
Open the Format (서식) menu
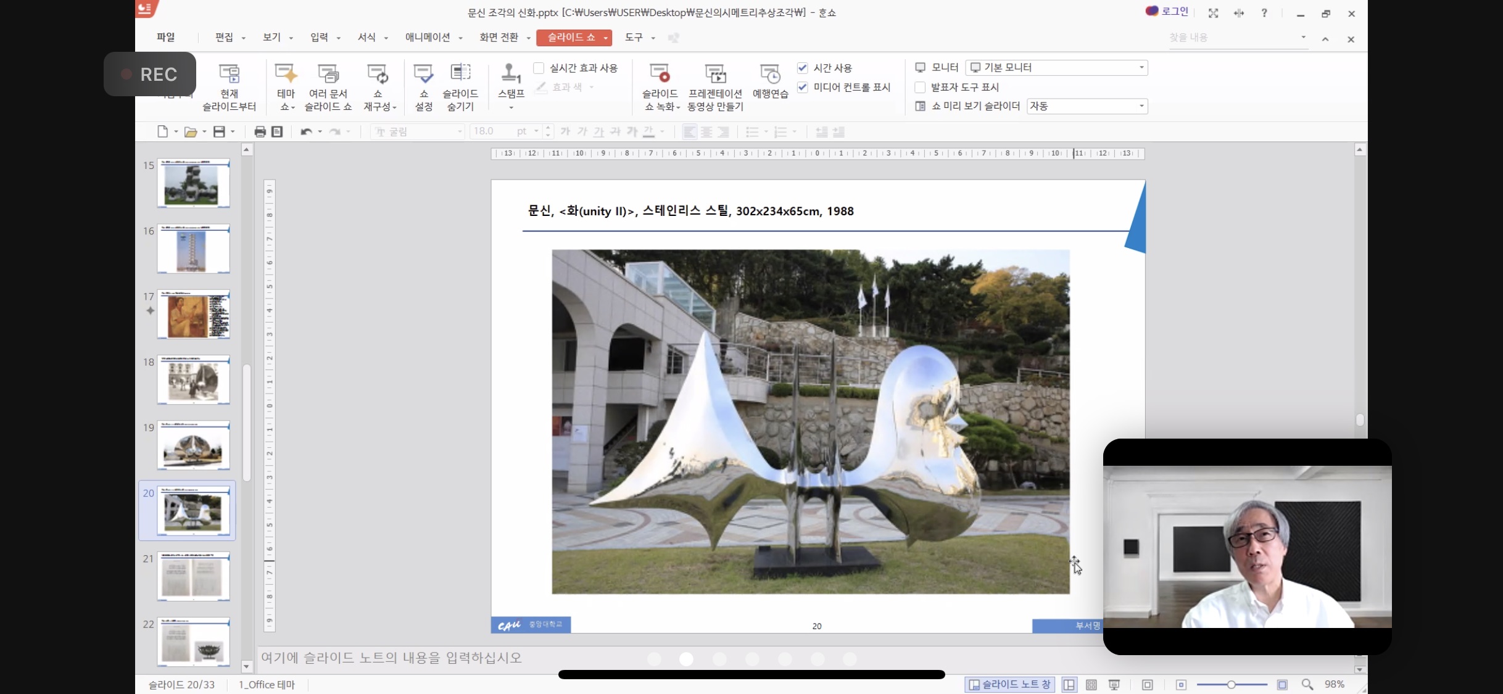pos(366,38)
